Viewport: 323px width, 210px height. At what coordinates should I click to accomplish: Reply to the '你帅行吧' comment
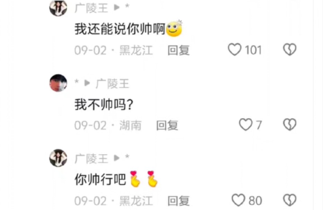(x=178, y=201)
